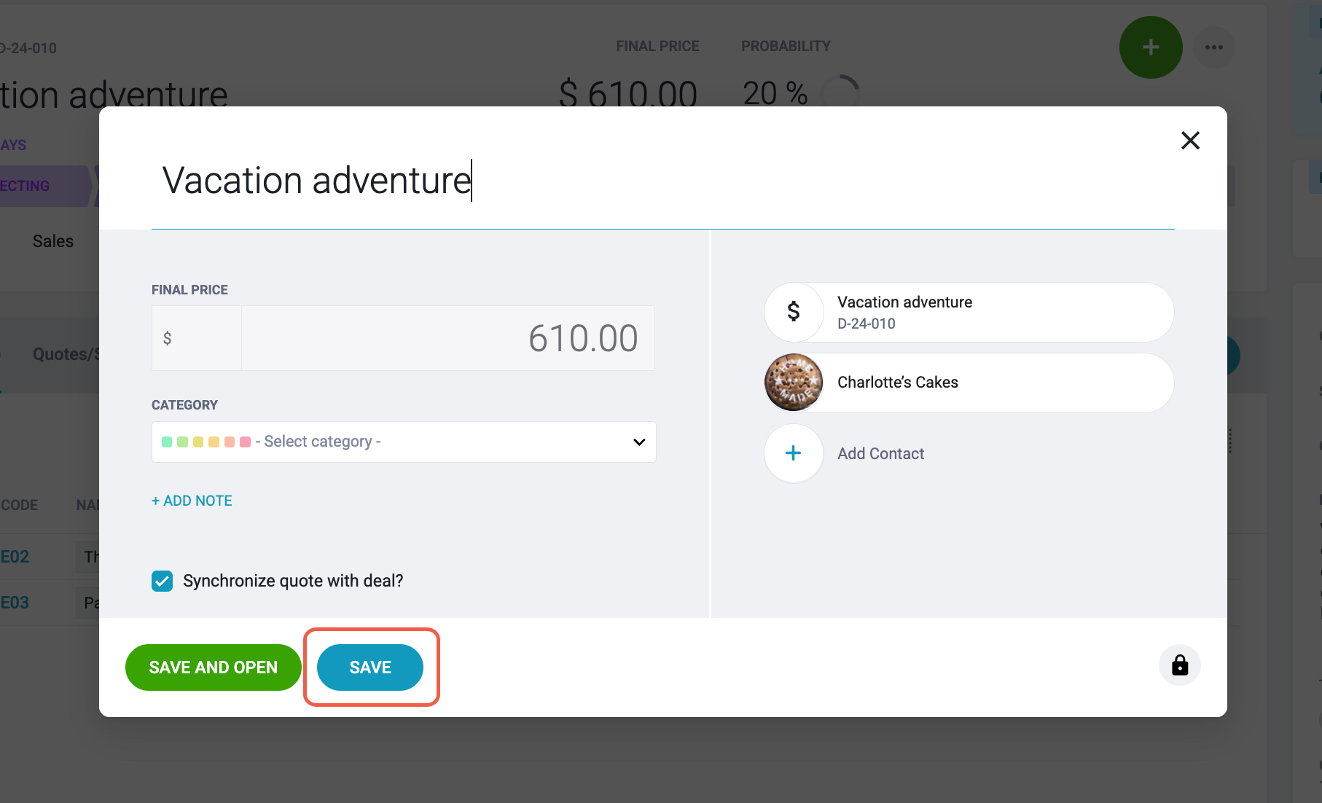The height and width of the screenshot is (803, 1322).
Task: Click the category dropdown chevron arrow
Action: (639, 442)
